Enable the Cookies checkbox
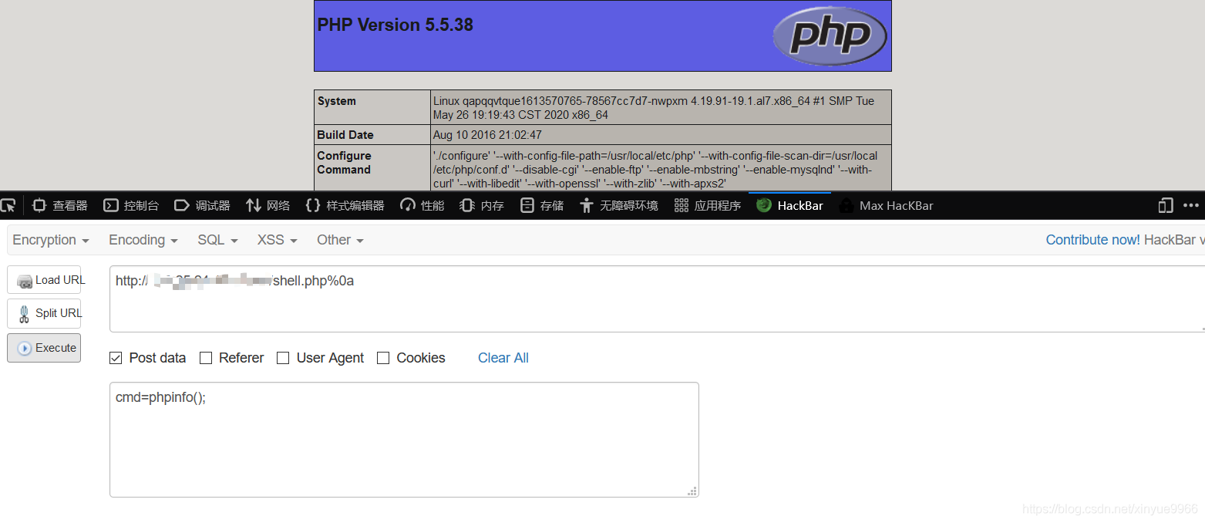The image size is (1205, 523). pos(383,358)
